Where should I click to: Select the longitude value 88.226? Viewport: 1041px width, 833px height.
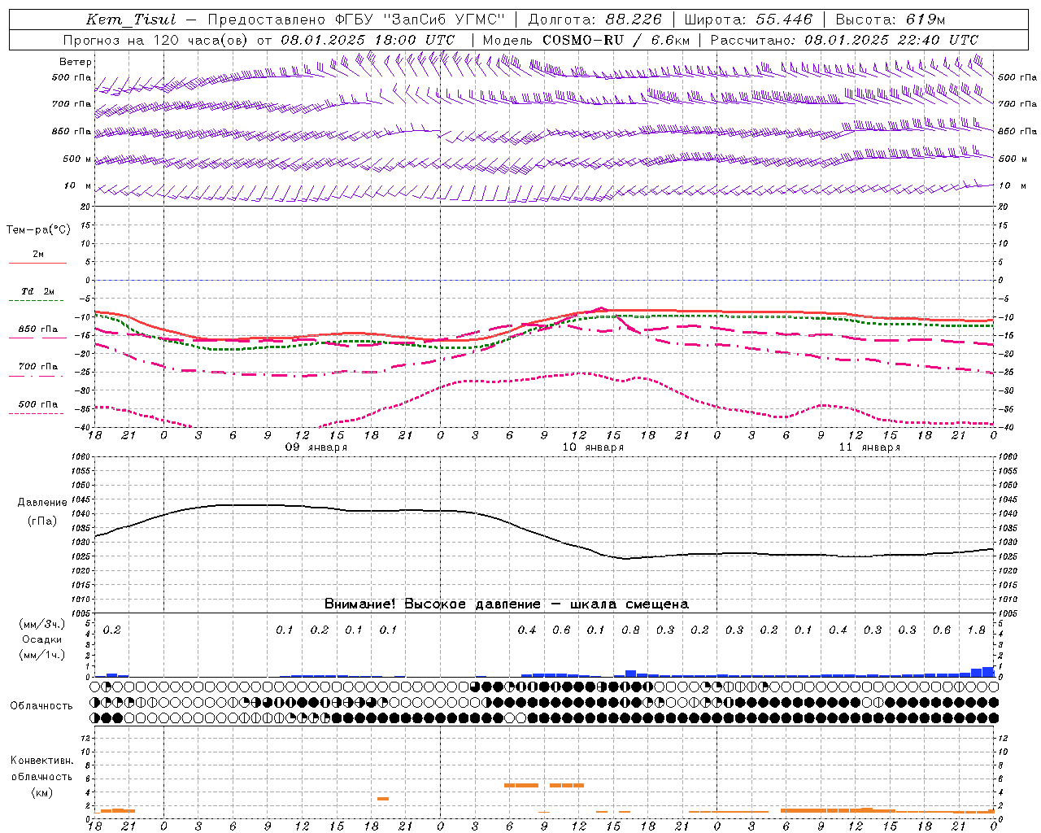(634, 19)
